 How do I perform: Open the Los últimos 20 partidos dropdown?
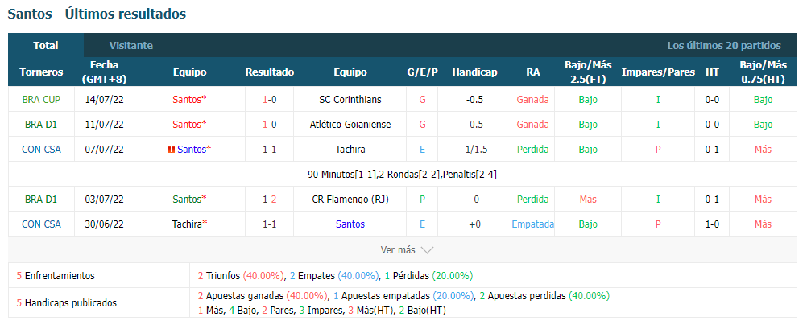click(x=723, y=45)
